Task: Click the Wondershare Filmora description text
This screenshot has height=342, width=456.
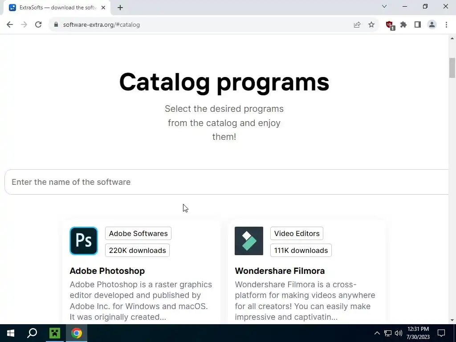Action: [305, 301]
